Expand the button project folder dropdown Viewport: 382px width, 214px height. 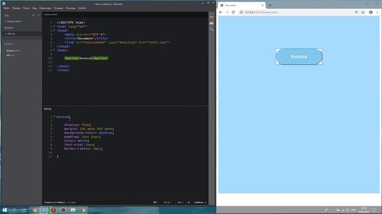point(10,44)
